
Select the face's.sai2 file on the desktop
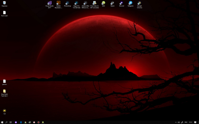tap(4, 14)
